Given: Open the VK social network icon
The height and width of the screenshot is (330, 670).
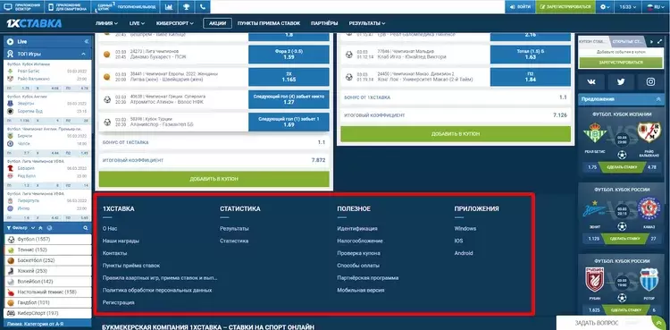Looking at the screenshot, I should point(591,81).
